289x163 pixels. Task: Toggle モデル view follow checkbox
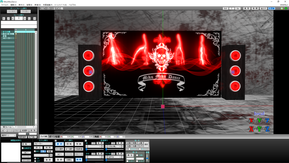pyautogui.click(x=129, y=149)
